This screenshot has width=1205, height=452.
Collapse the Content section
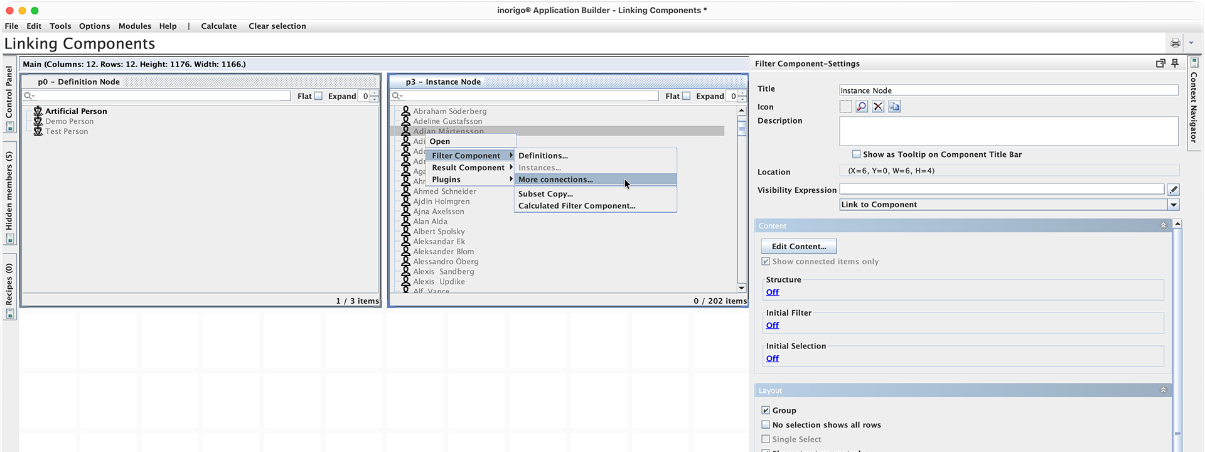tap(1163, 225)
